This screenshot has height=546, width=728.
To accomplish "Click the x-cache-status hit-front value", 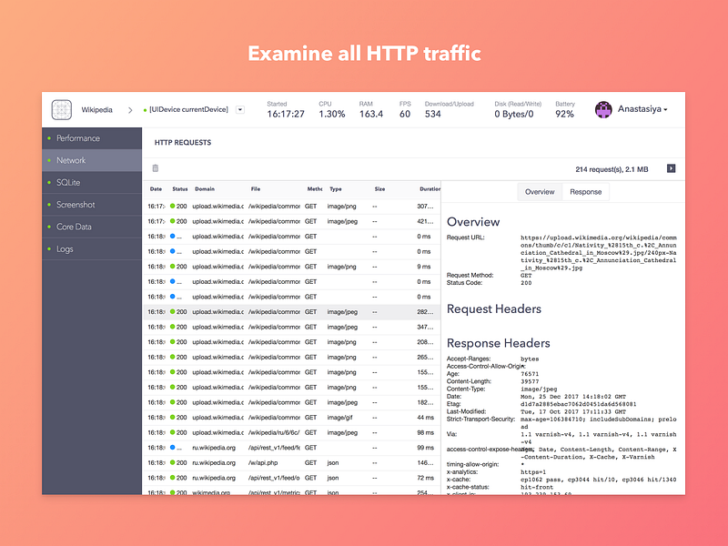I will point(537,488).
